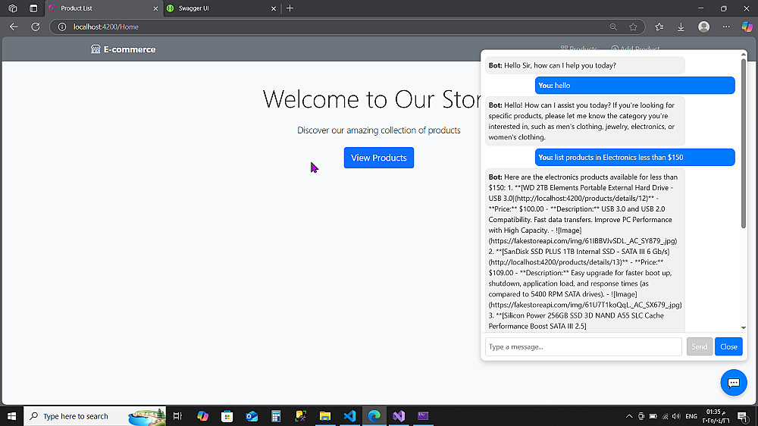Image resolution: width=758 pixels, height=426 pixels.
Task: Close the Swagger UI tab
Action: click(274, 8)
